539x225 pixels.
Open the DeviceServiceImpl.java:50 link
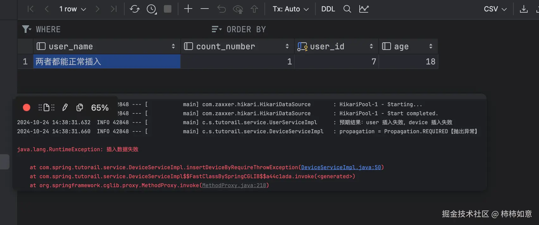click(x=341, y=167)
